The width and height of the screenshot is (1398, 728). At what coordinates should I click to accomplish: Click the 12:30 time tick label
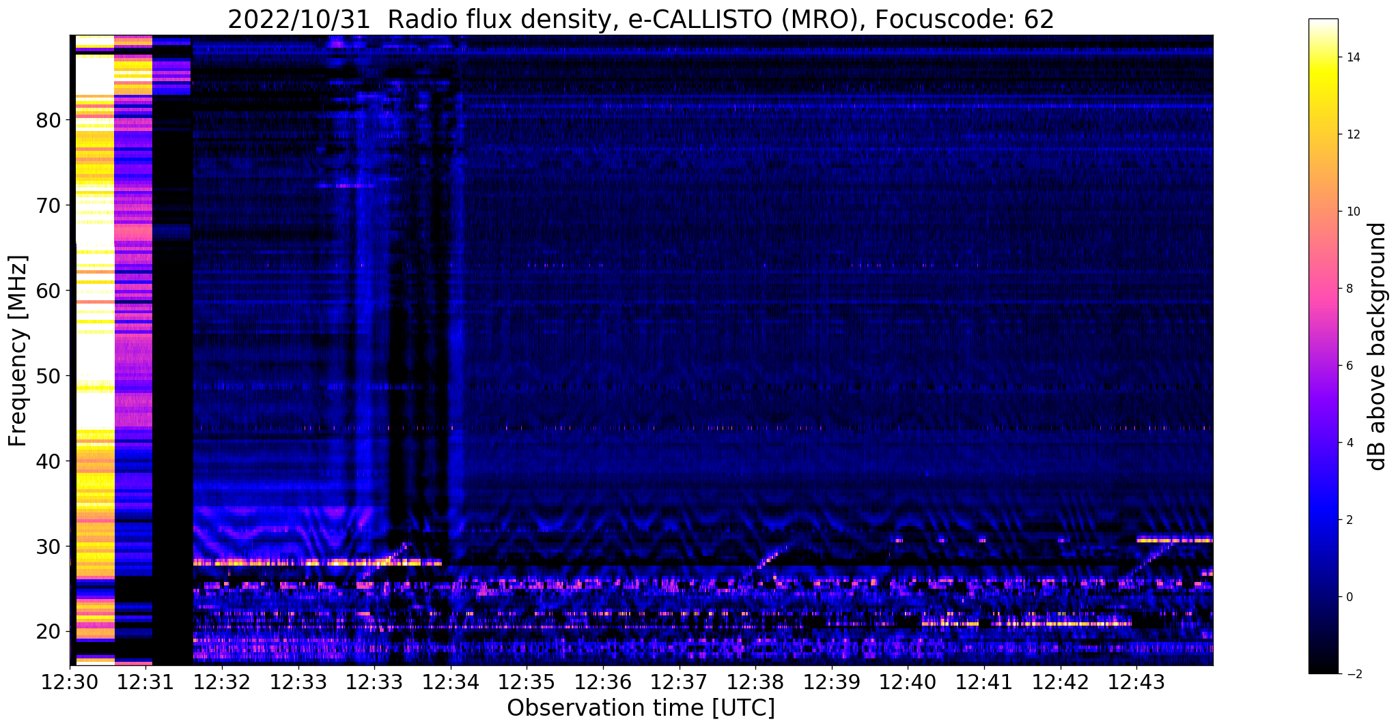point(70,682)
